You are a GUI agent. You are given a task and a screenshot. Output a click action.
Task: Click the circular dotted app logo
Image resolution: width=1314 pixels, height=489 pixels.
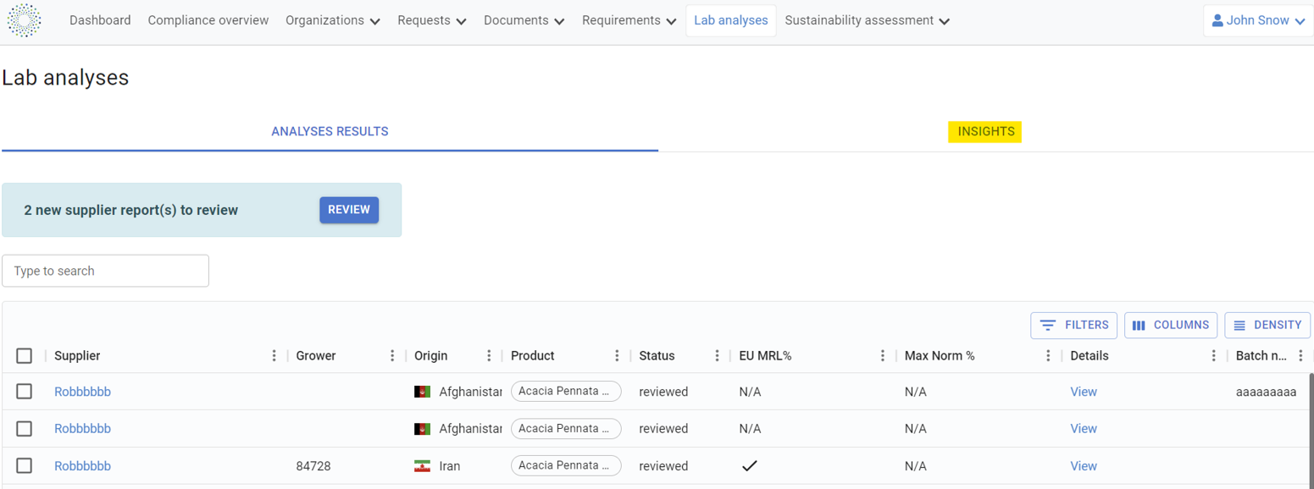point(24,20)
